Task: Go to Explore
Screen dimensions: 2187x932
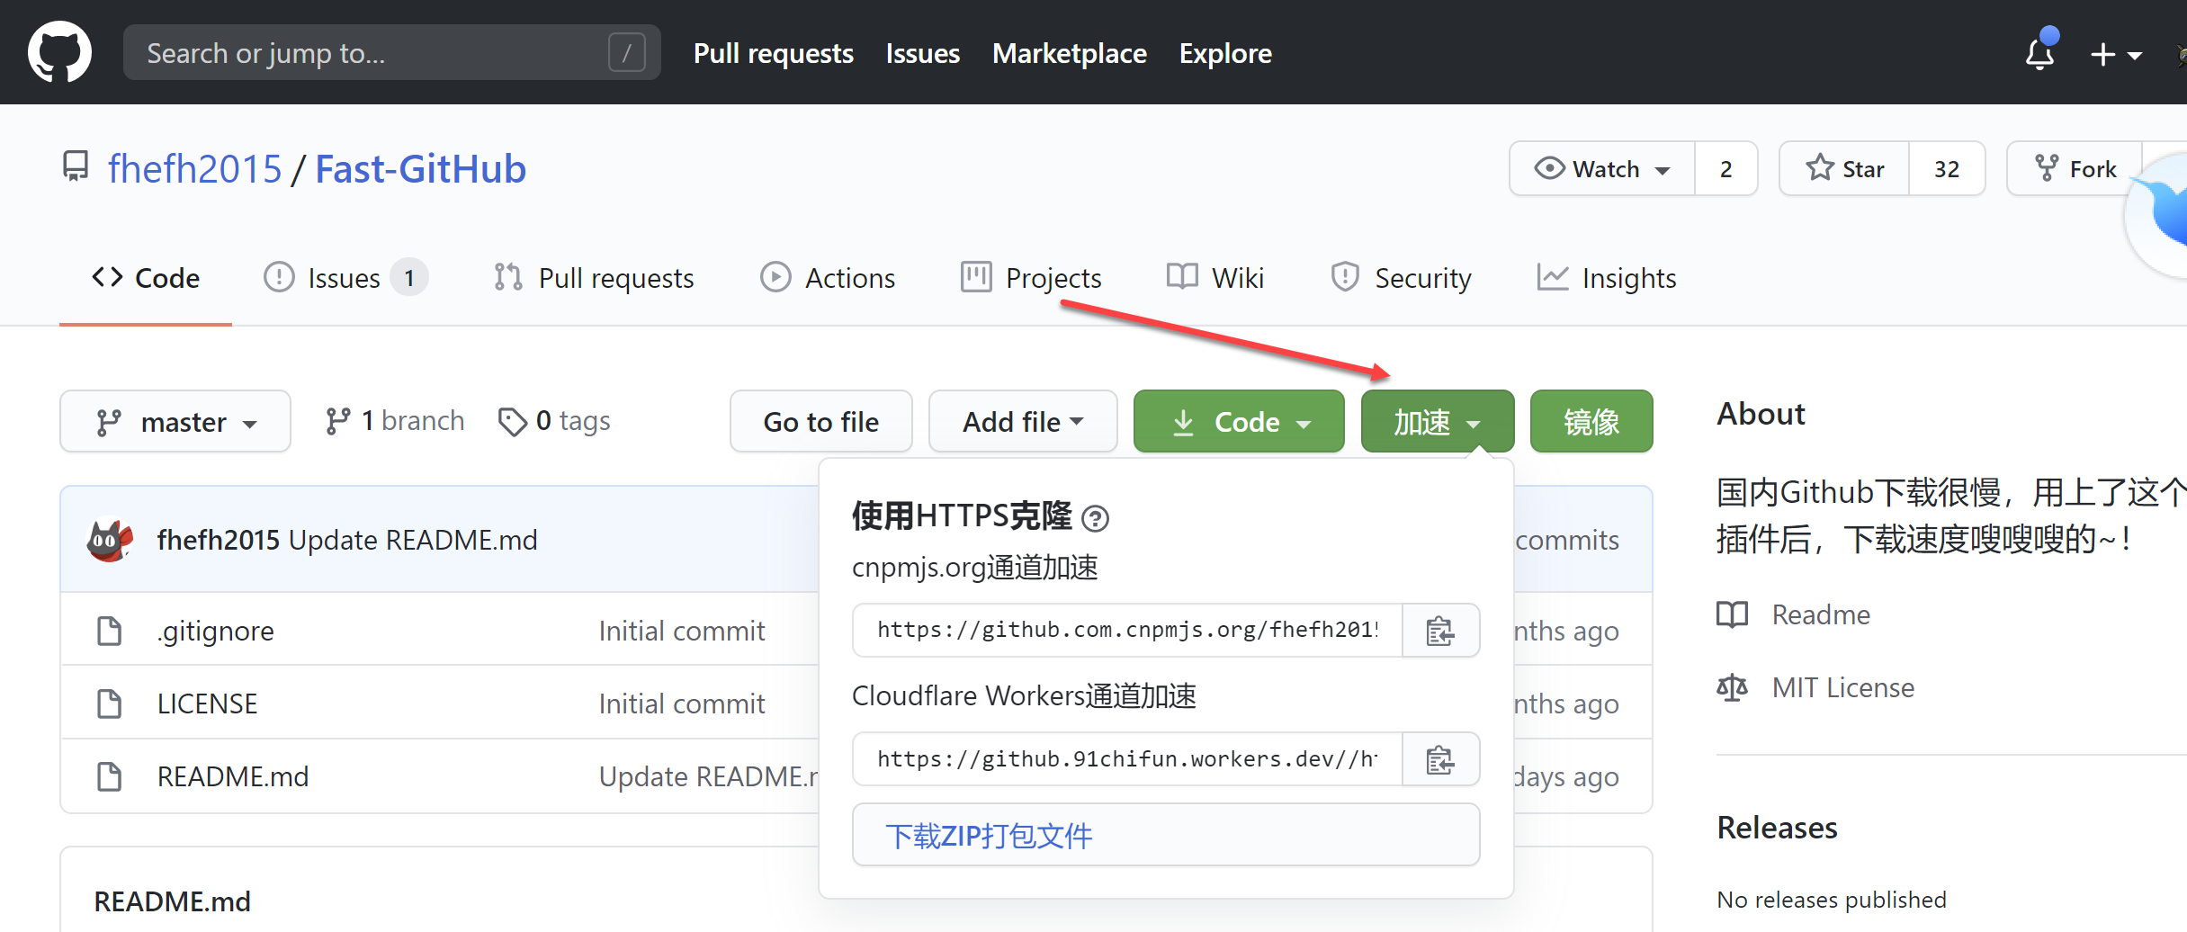Action: 1225,53
